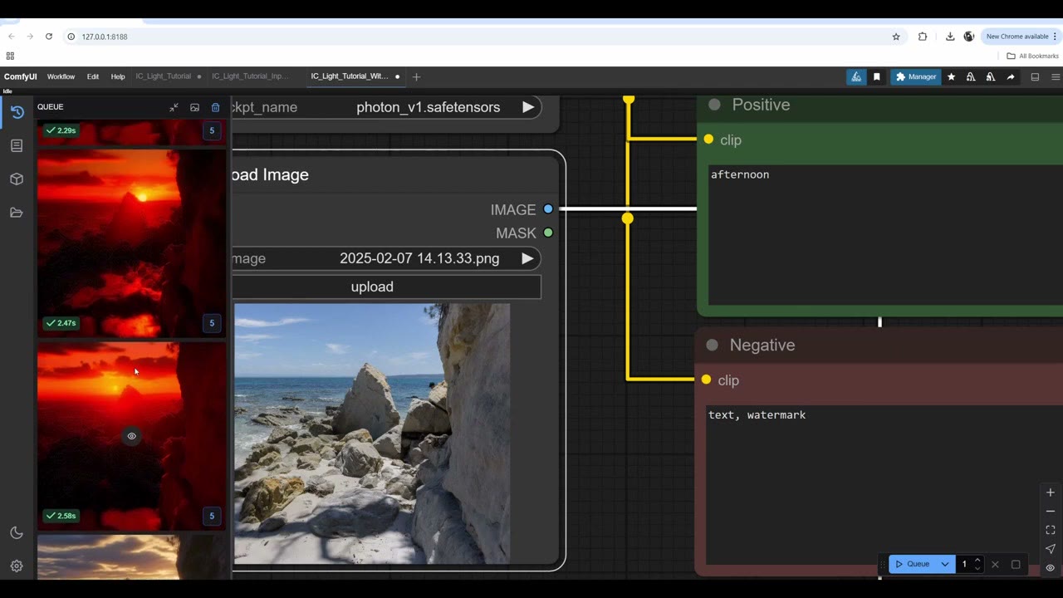Screen dimensions: 1063x598
Task: Clear queue history with the trash icon
Action: (x=216, y=107)
